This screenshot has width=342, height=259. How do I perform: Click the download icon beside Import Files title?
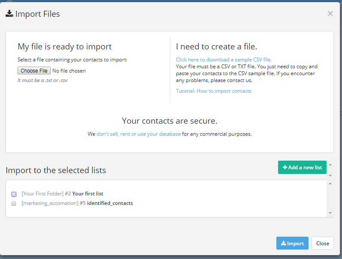(x=9, y=14)
